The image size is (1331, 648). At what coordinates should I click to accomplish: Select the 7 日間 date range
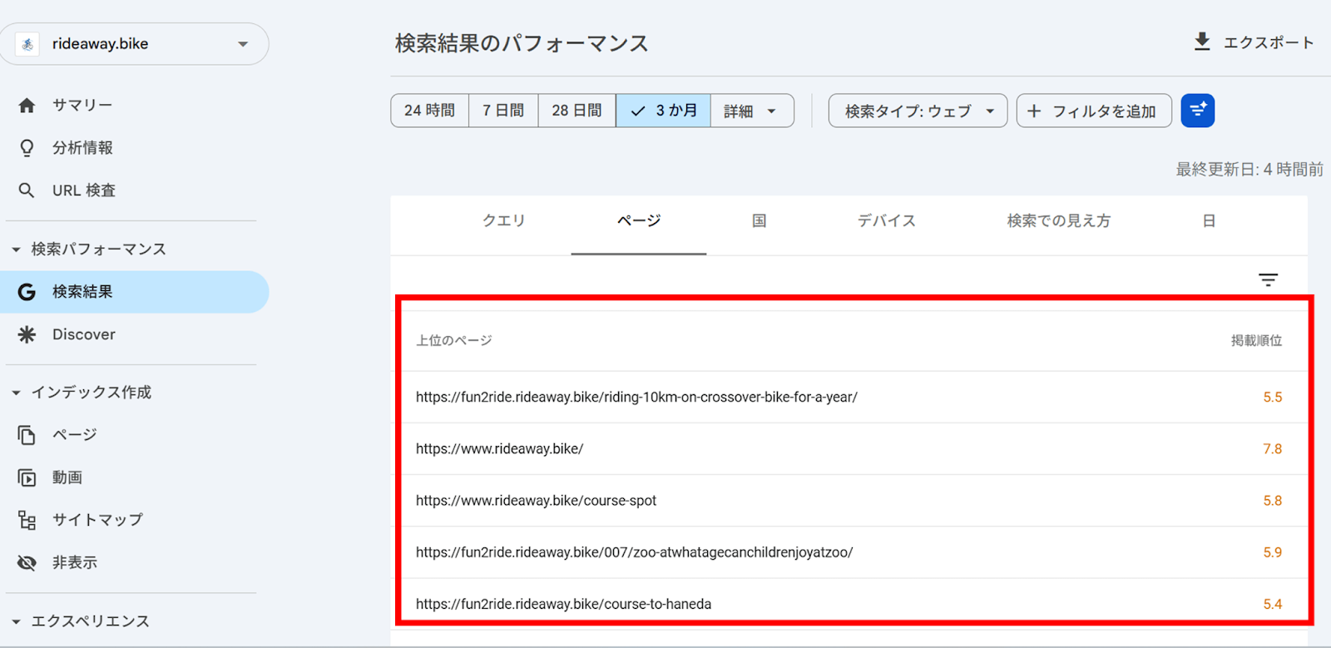pos(503,111)
